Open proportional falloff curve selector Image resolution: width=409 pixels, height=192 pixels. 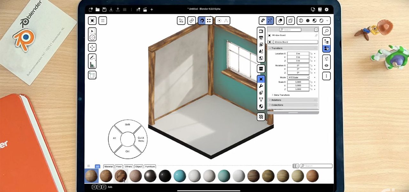[226, 20]
